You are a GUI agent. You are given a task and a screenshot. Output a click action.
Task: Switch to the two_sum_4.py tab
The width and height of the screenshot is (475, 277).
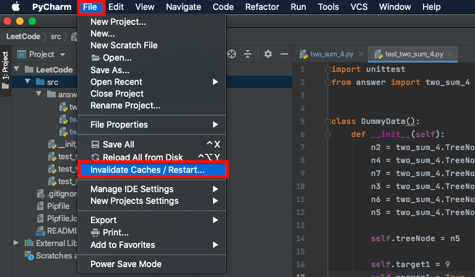pyautogui.click(x=331, y=55)
